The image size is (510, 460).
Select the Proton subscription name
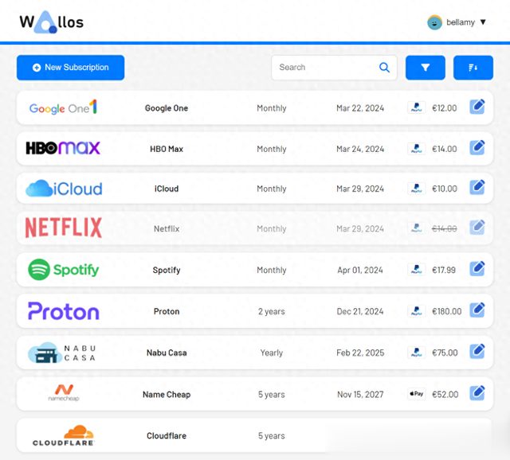coord(167,311)
